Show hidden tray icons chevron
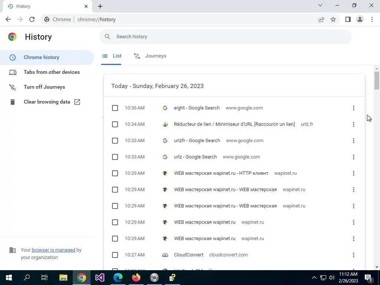The height and width of the screenshot is (285, 380). click(314, 278)
